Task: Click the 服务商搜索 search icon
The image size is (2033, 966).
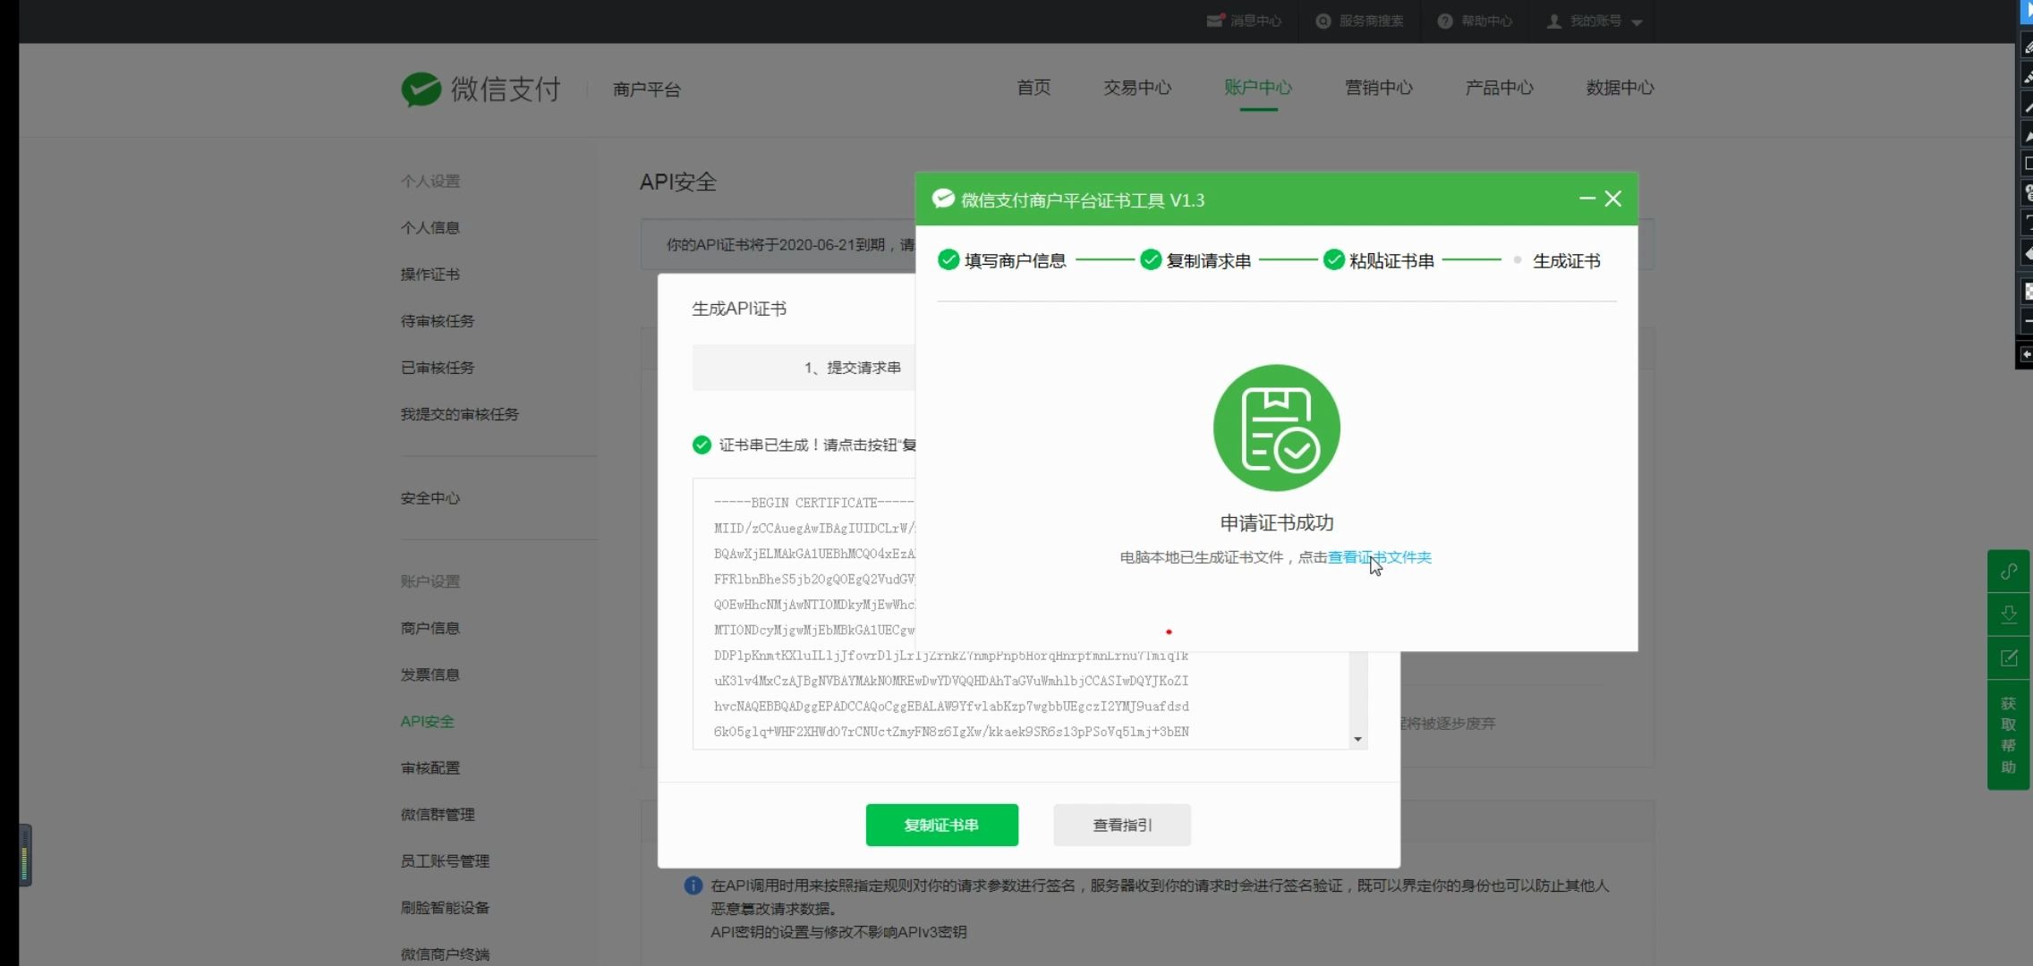Action: click(x=1323, y=21)
